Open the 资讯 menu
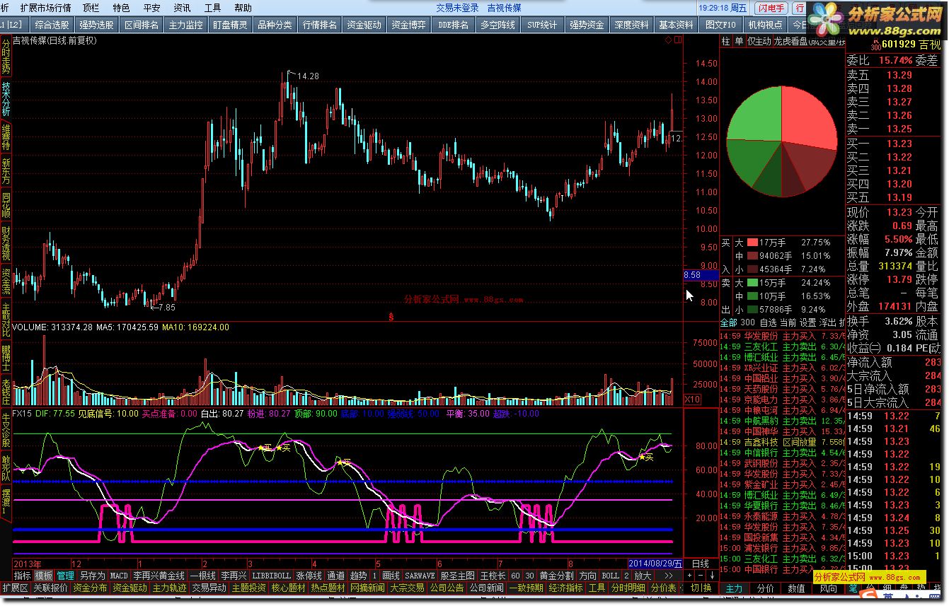 182,8
